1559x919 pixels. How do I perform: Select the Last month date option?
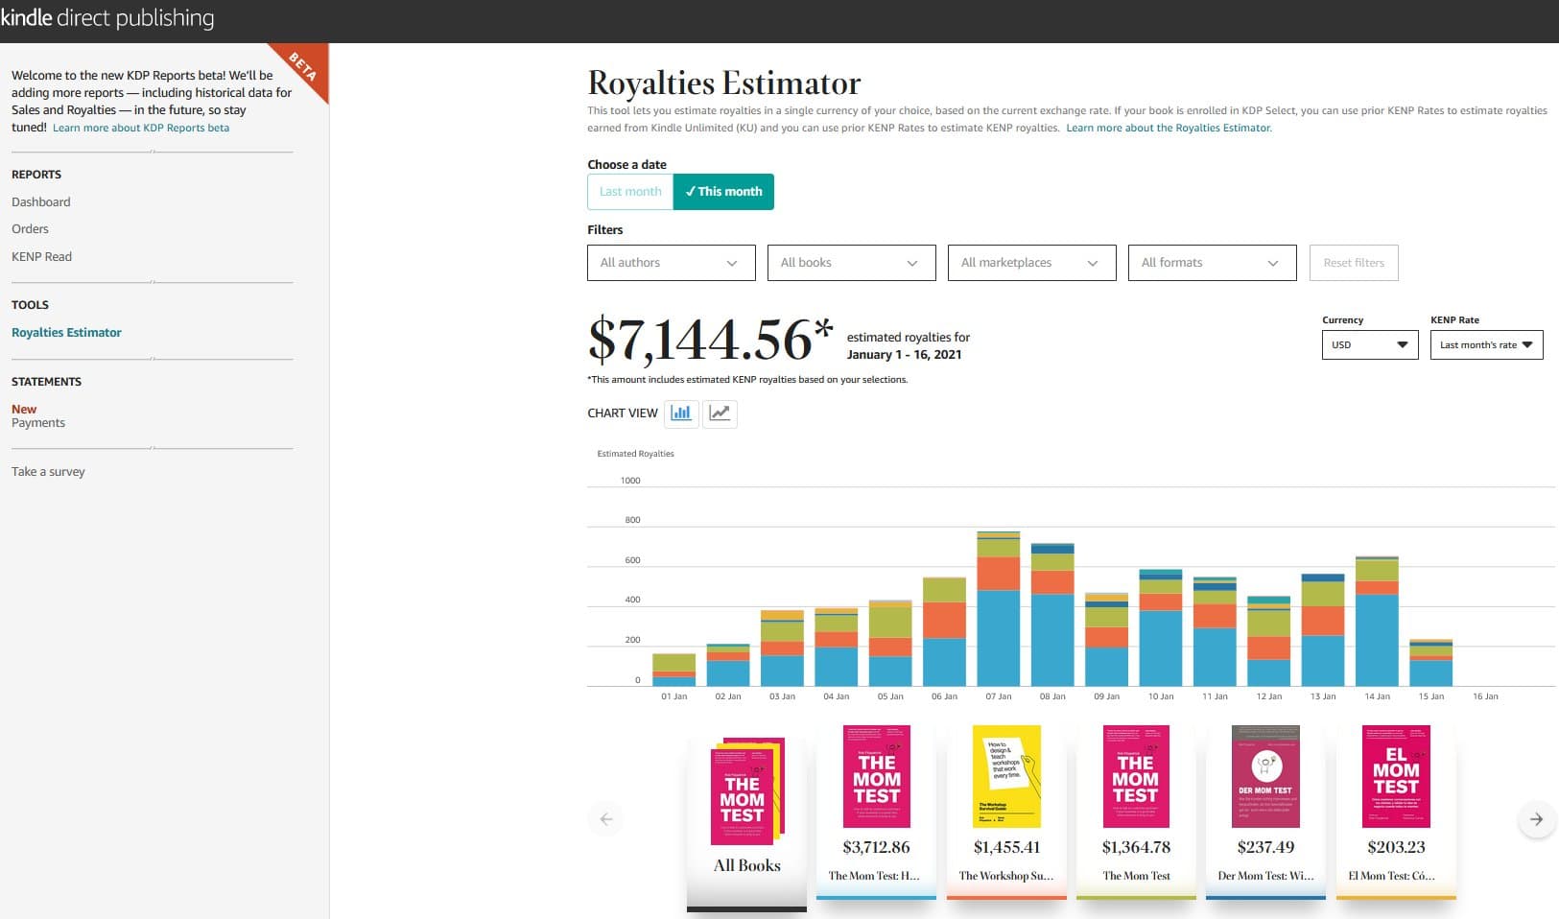click(629, 191)
